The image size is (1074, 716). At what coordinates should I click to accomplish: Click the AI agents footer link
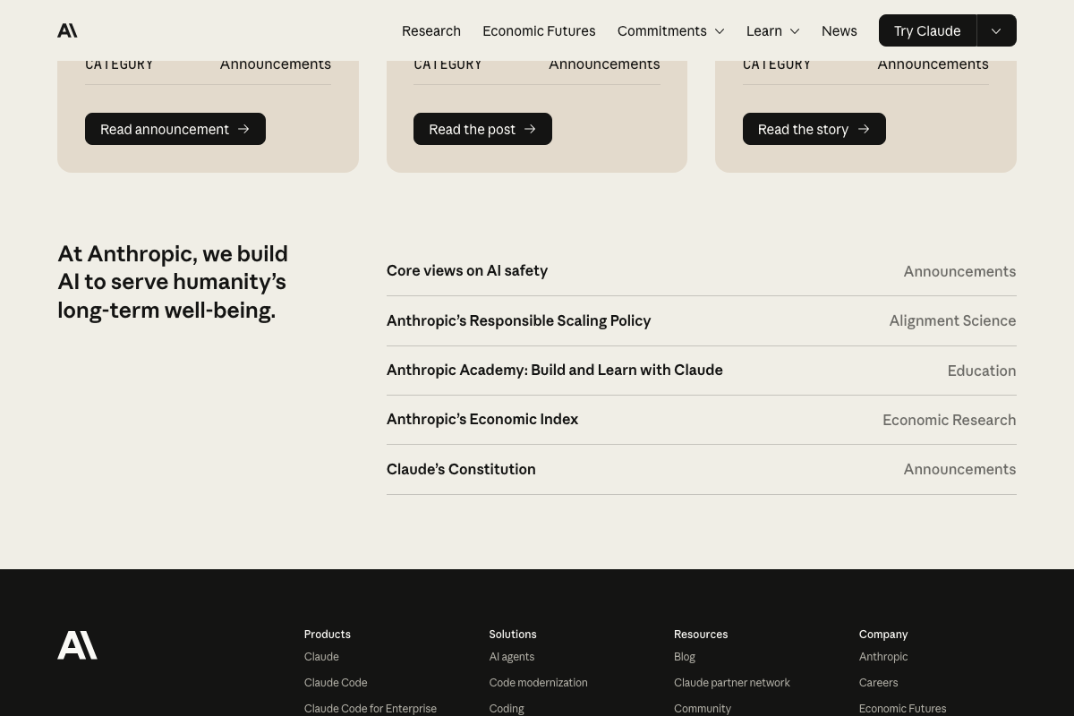coord(512,656)
